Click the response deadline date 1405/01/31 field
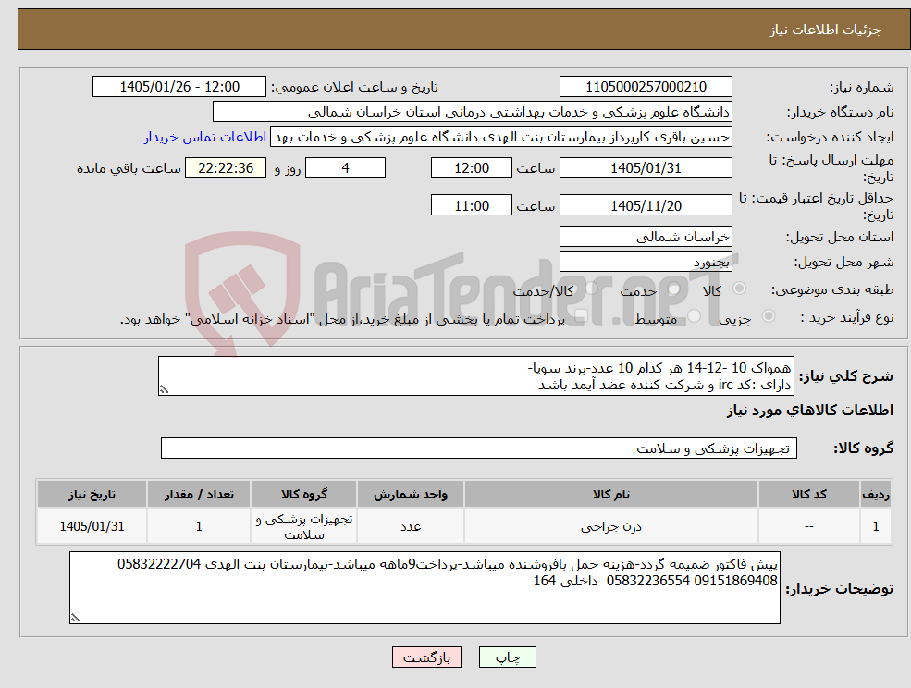The image size is (911, 688). pyautogui.click(x=646, y=168)
